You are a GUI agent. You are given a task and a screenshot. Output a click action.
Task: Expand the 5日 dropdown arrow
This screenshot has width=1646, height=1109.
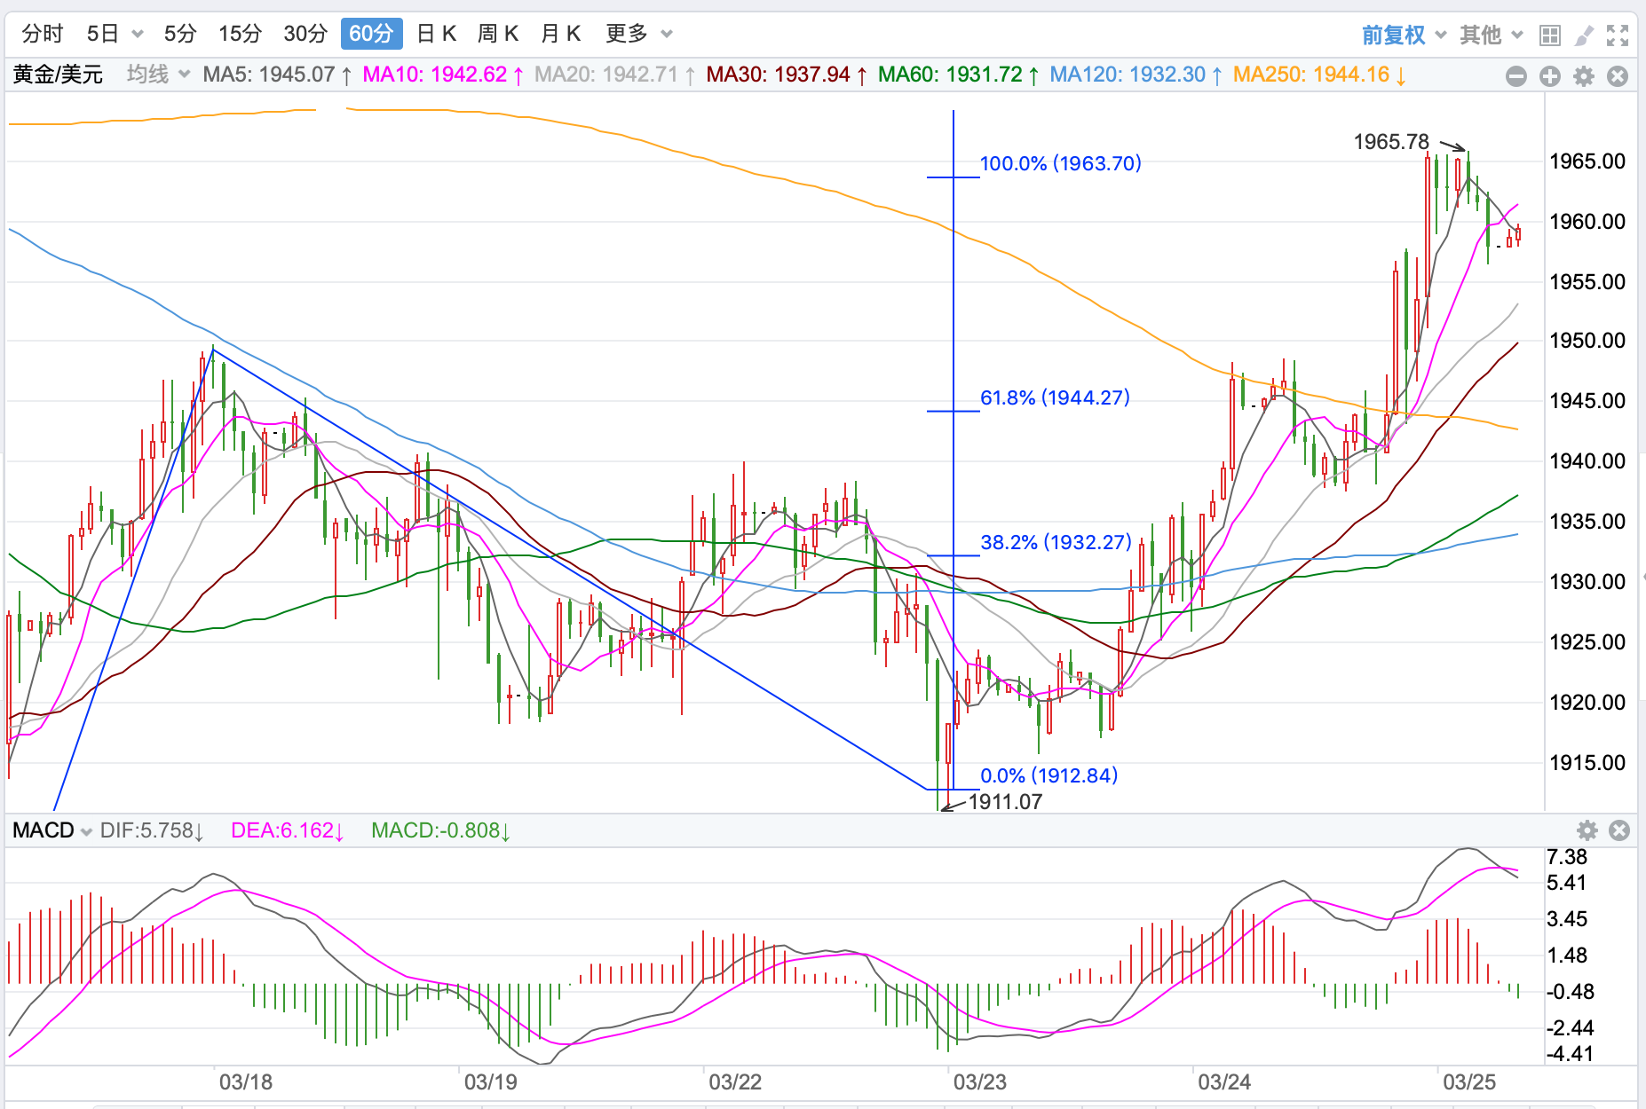tap(138, 35)
